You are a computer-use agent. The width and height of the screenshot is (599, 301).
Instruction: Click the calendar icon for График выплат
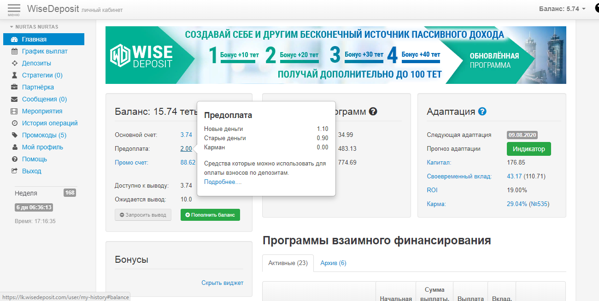pos(14,51)
